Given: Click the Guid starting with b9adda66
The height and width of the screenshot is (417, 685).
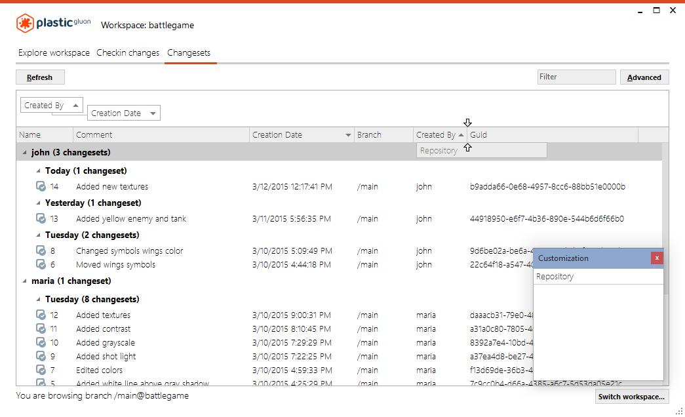Looking at the screenshot, I should [547, 187].
